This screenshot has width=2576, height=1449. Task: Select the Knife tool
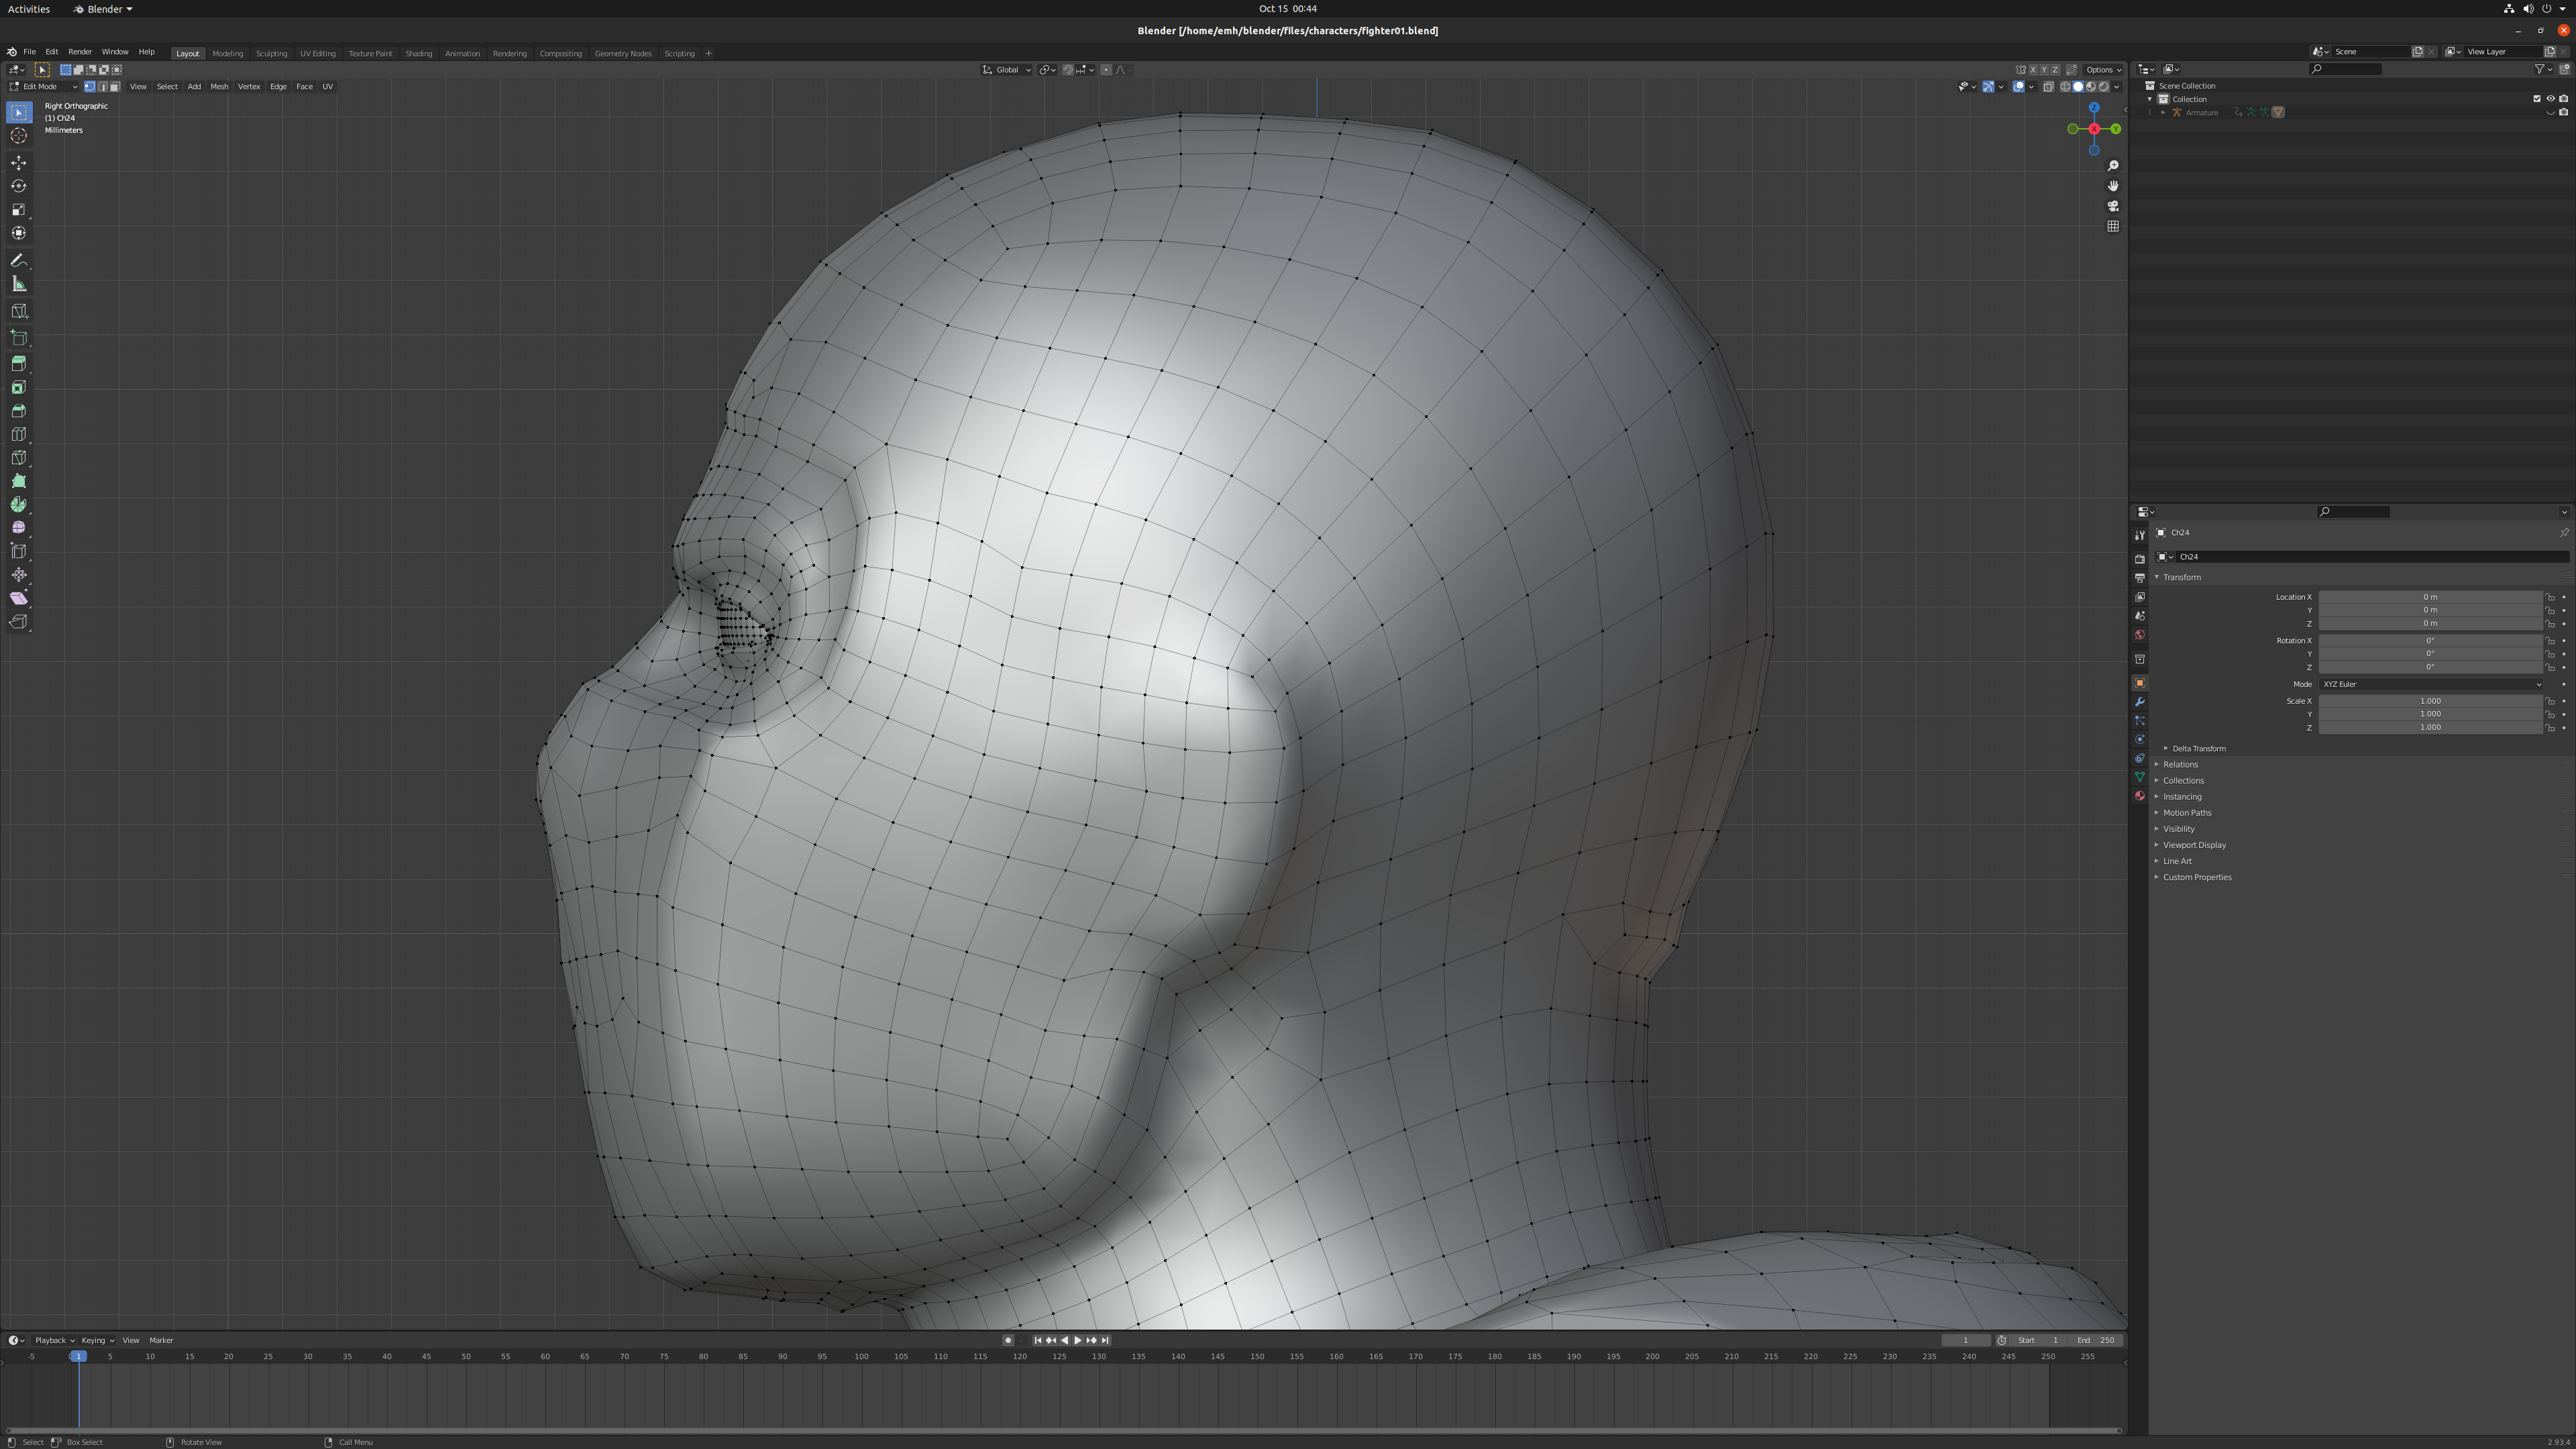pyautogui.click(x=19, y=458)
